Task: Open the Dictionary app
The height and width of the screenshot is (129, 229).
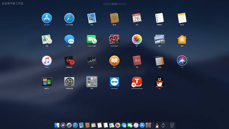Action: point(137,60)
